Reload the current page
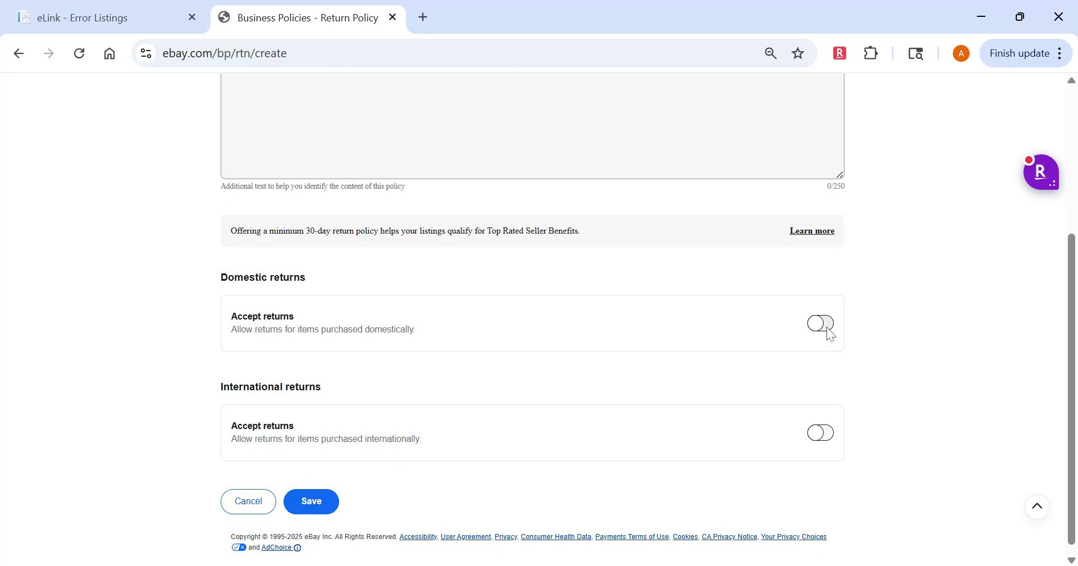Image resolution: width=1078 pixels, height=566 pixels. coord(79,53)
